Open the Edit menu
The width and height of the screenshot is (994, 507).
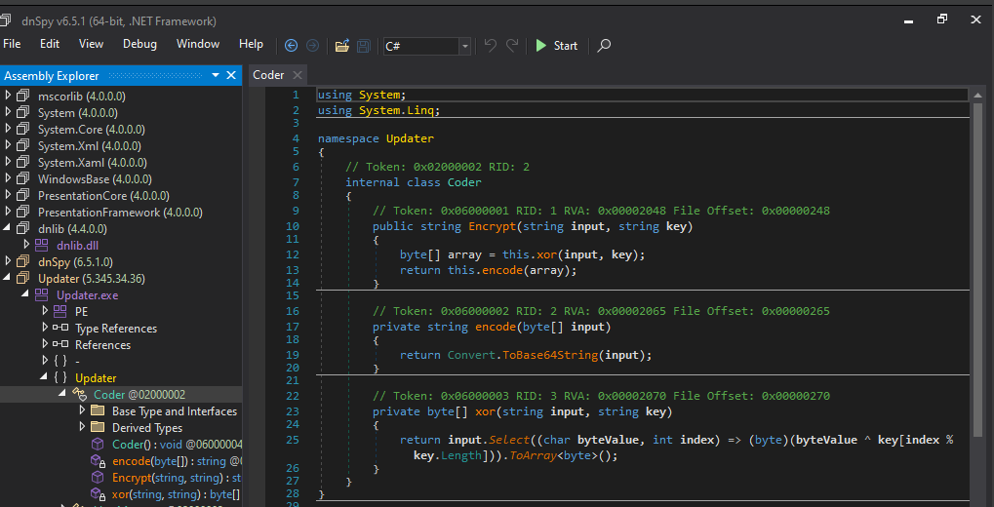(x=50, y=44)
